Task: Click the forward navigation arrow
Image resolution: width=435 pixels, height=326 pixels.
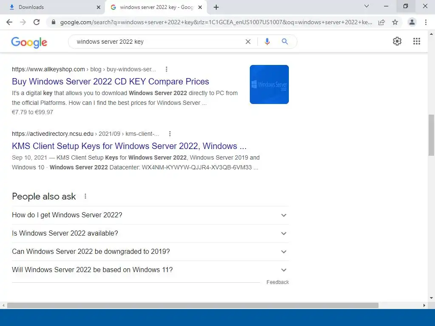Action: (23, 22)
